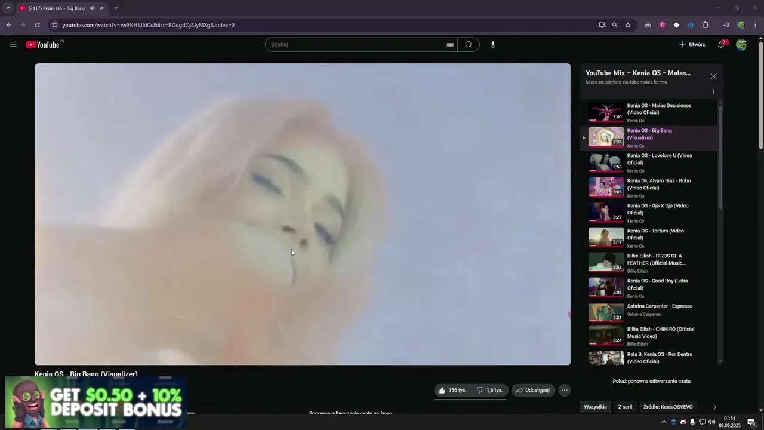Open the YouTube hamburger guide menu
This screenshot has height=430, width=764.
coord(13,45)
